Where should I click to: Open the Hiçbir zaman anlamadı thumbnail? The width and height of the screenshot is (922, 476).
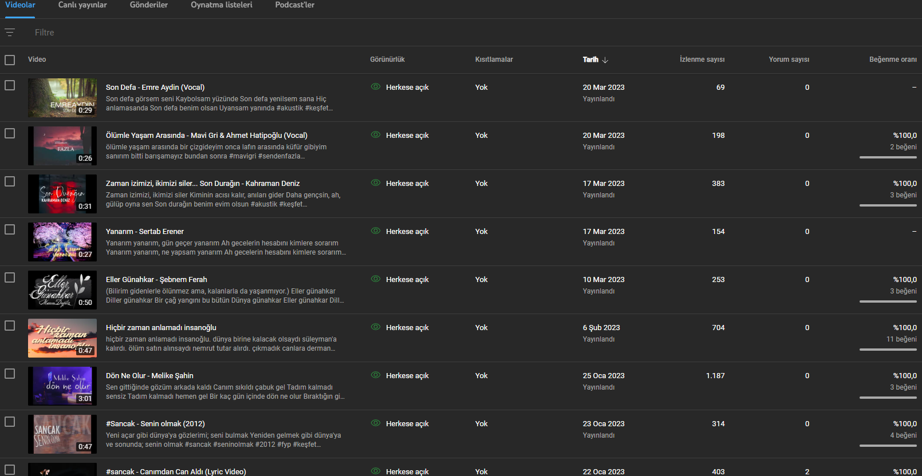click(x=62, y=338)
